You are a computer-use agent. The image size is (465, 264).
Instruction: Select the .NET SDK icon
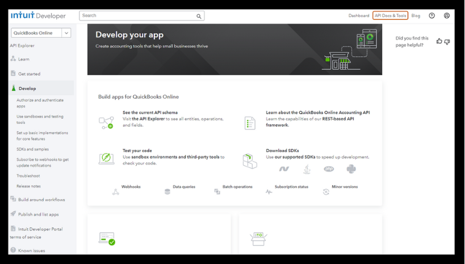point(284,169)
